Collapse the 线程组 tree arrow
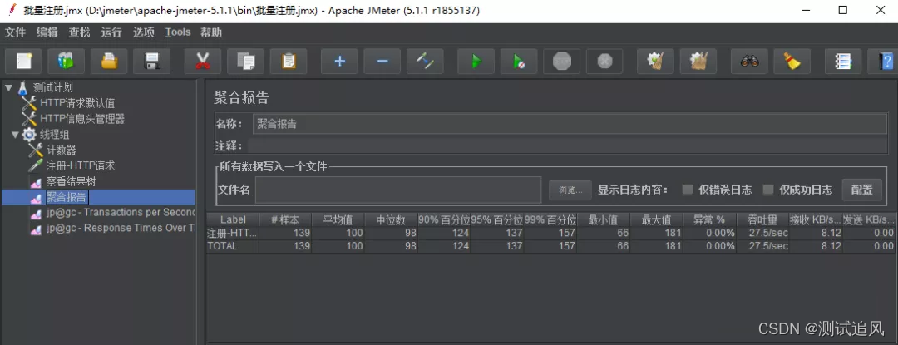 click(15, 135)
